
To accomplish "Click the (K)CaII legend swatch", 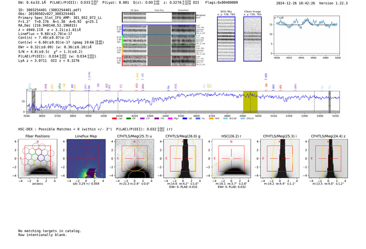I will (225, 119).
